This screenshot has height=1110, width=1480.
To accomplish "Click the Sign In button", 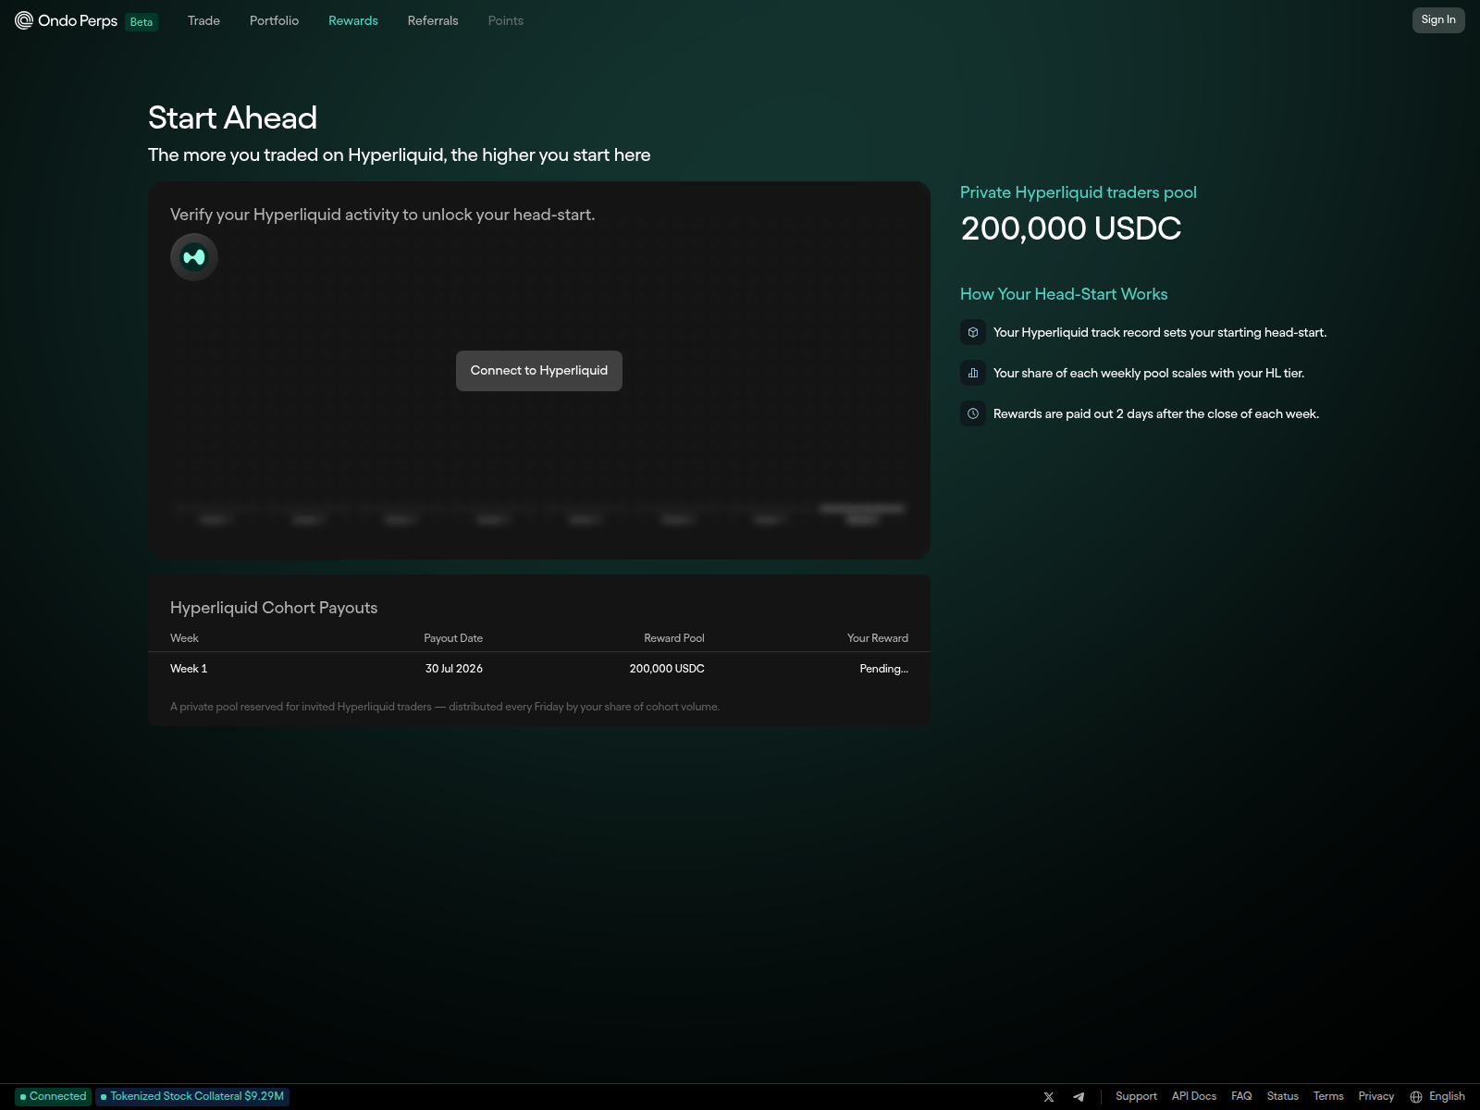I will coord(1438,20).
